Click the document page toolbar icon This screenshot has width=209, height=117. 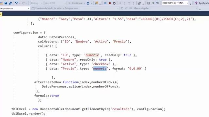pyautogui.click(x=148, y=3)
